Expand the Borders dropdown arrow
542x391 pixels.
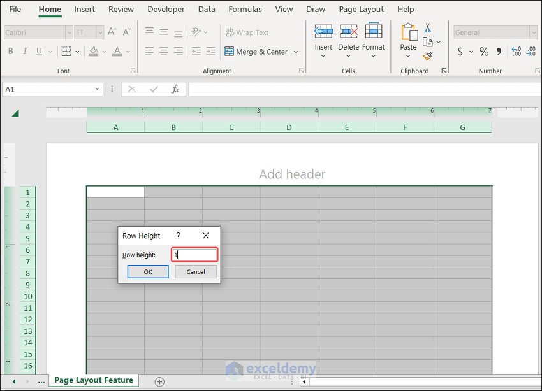coord(77,52)
